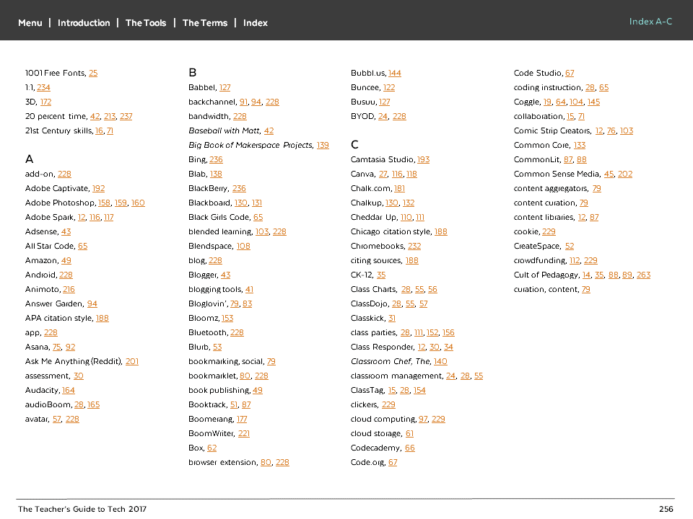Click page 145 link for Coggle
The width and height of the screenshot is (693, 519).
pos(593,102)
